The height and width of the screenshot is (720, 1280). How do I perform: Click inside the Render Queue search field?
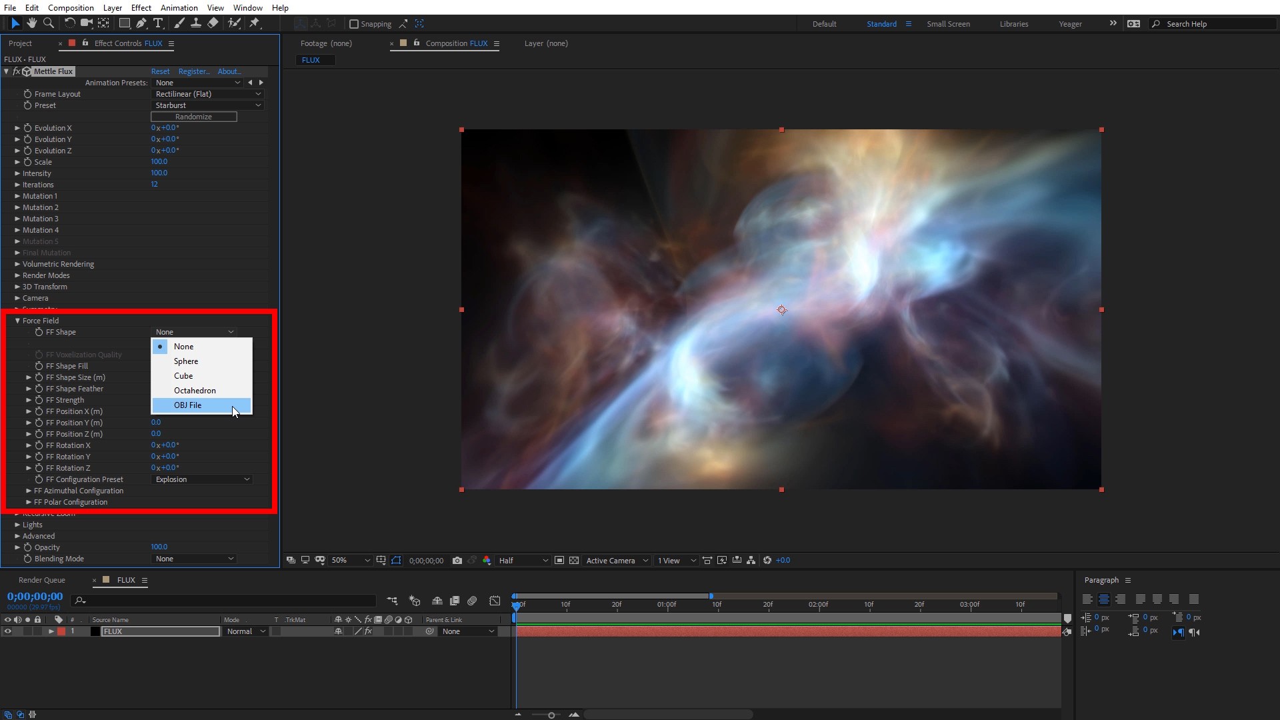pyautogui.click(x=223, y=601)
